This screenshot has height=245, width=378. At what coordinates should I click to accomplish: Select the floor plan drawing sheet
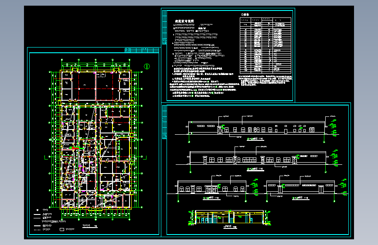[94, 142]
